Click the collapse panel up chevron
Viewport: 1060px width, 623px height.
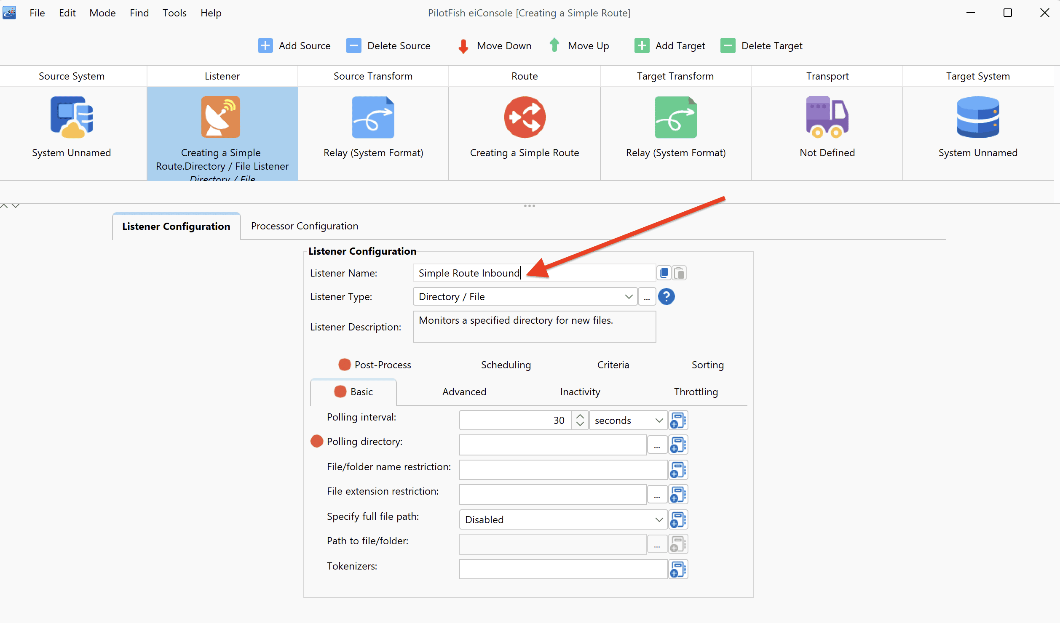[x=4, y=206]
